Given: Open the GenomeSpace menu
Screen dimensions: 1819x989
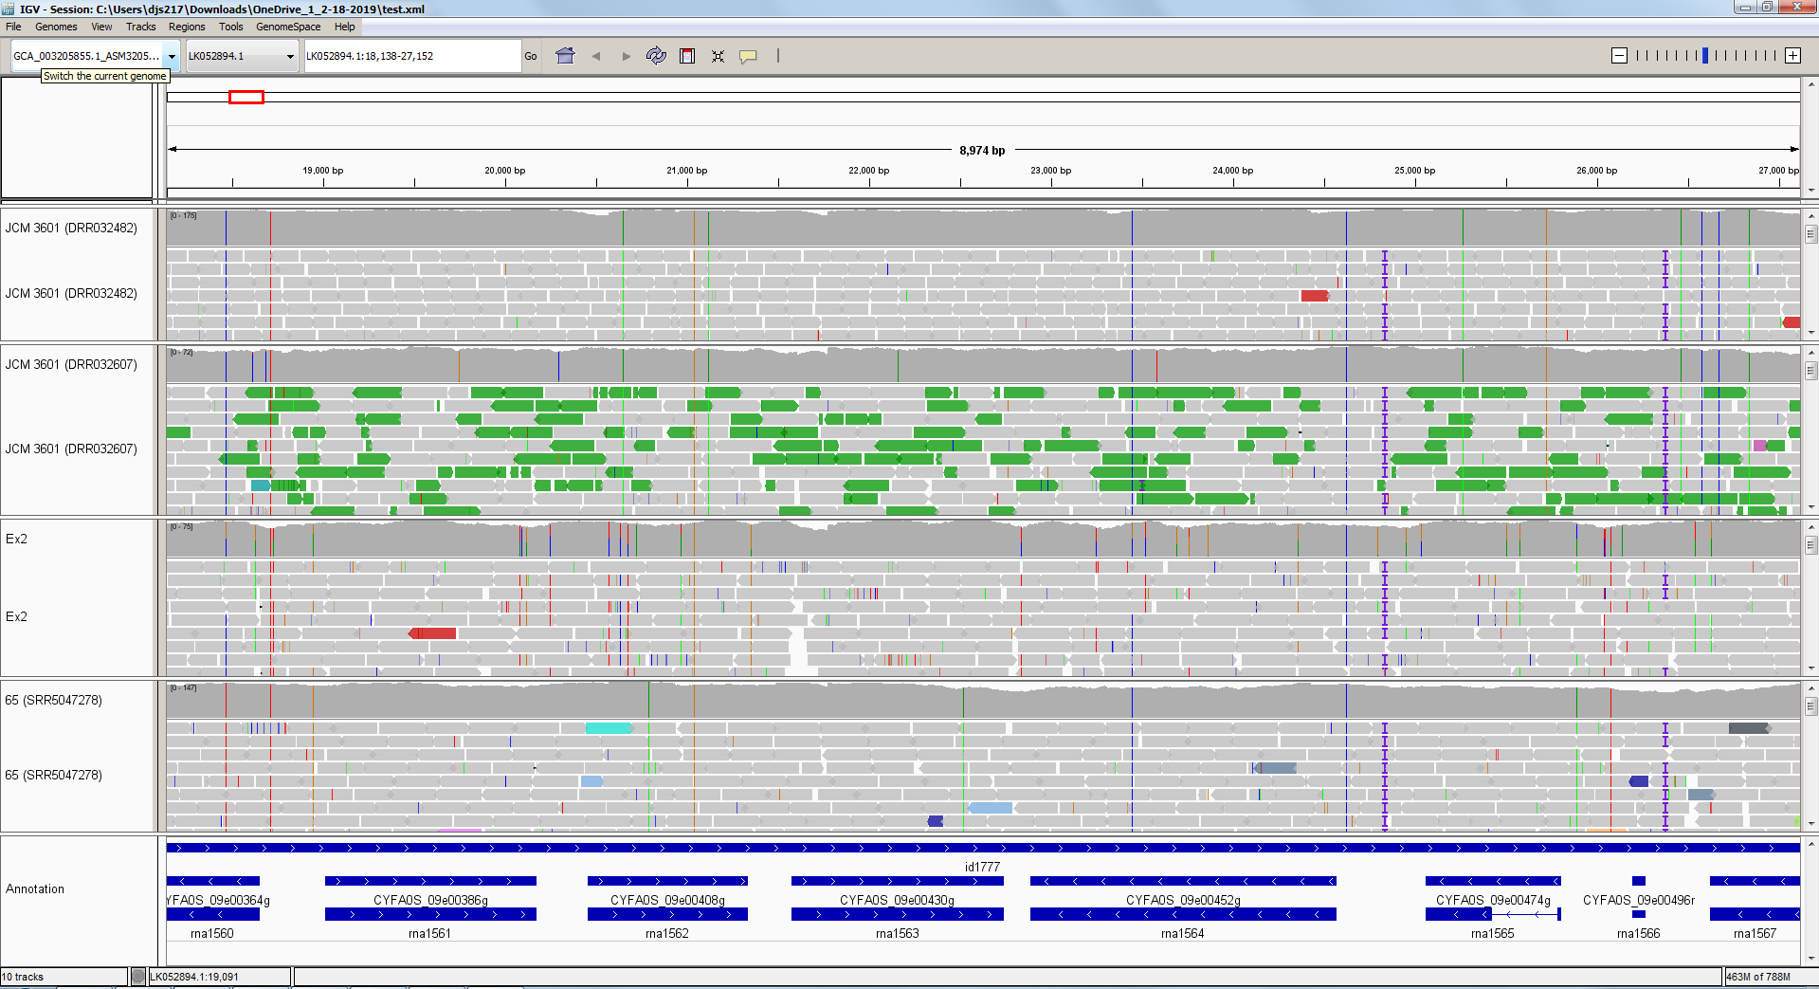Looking at the screenshot, I should tap(288, 27).
